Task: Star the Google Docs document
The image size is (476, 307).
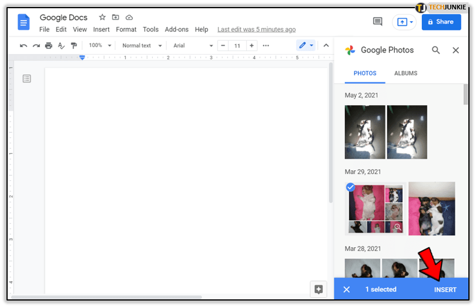Action: [102, 18]
